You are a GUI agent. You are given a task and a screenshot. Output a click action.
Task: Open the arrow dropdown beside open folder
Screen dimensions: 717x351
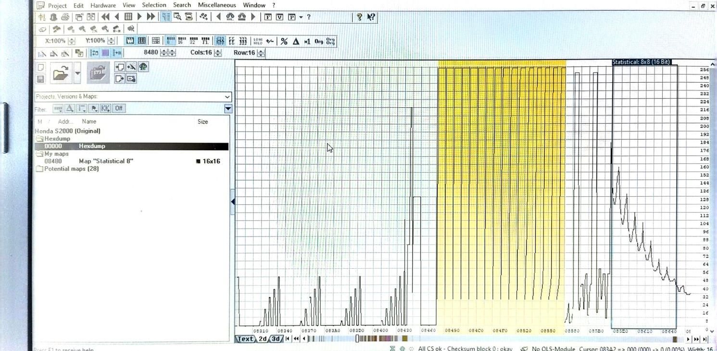click(x=77, y=74)
